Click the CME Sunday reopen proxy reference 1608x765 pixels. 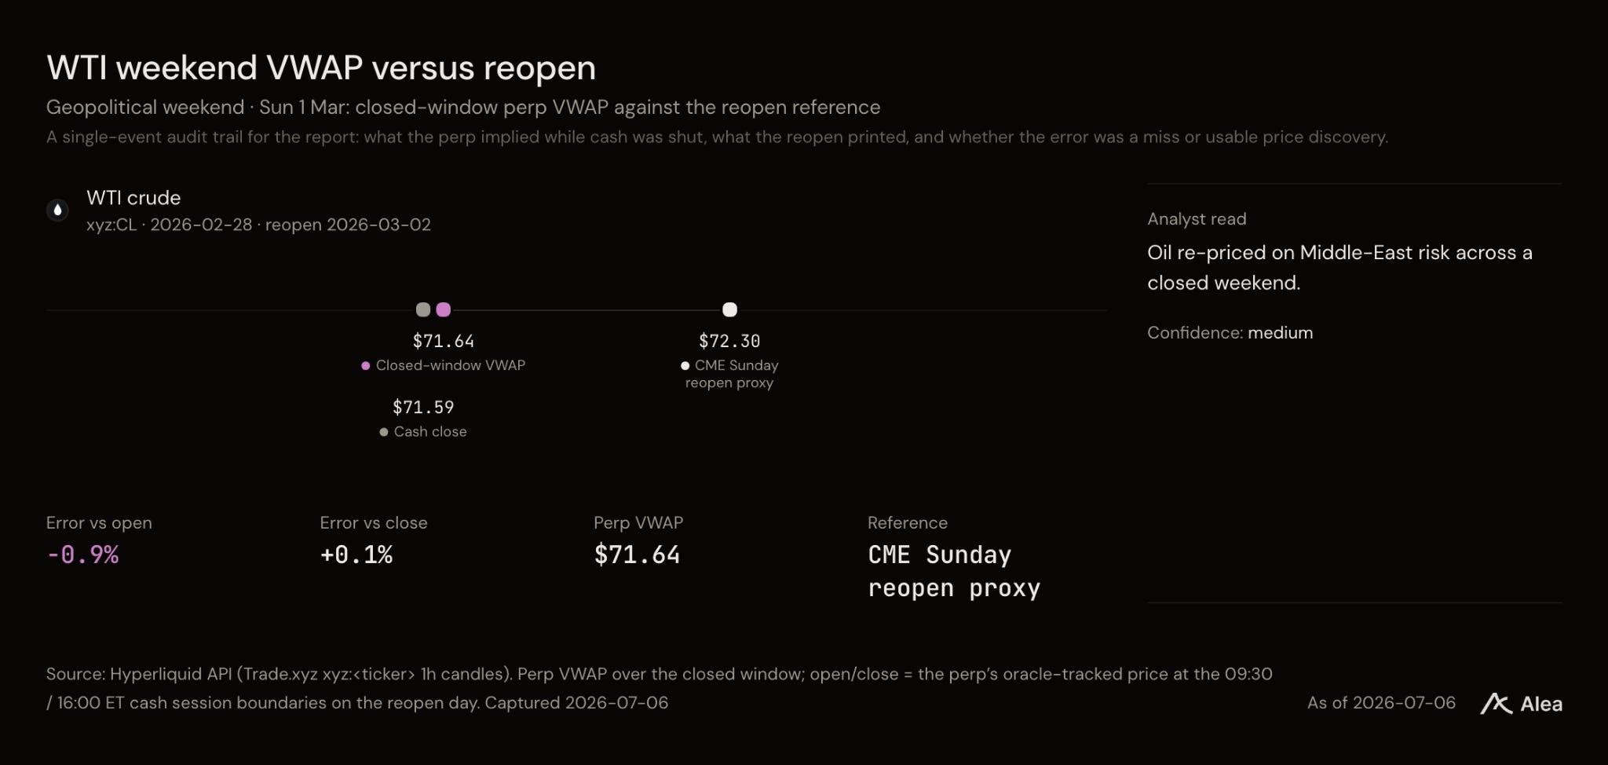[954, 571]
